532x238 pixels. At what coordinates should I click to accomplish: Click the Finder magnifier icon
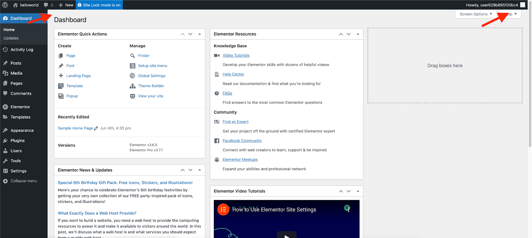[x=132, y=56]
